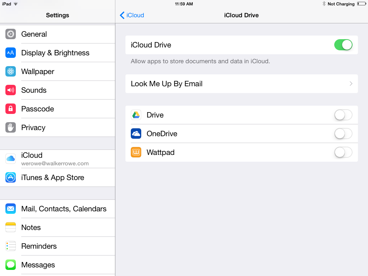The width and height of the screenshot is (368, 276).
Task: Go back using the blue chevron arrow
Action: (122, 15)
